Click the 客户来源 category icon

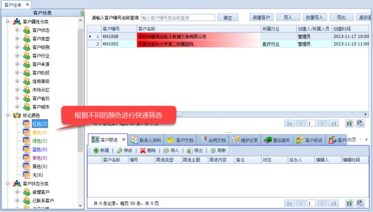(x=26, y=64)
